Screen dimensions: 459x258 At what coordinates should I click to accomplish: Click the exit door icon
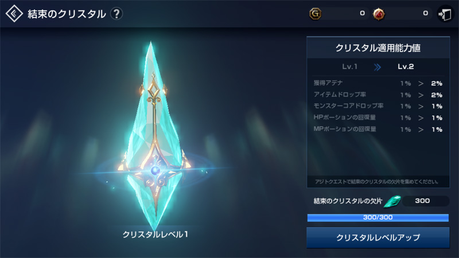pyautogui.click(x=445, y=14)
